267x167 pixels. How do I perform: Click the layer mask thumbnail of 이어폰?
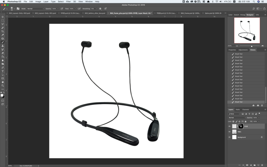point(241,126)
